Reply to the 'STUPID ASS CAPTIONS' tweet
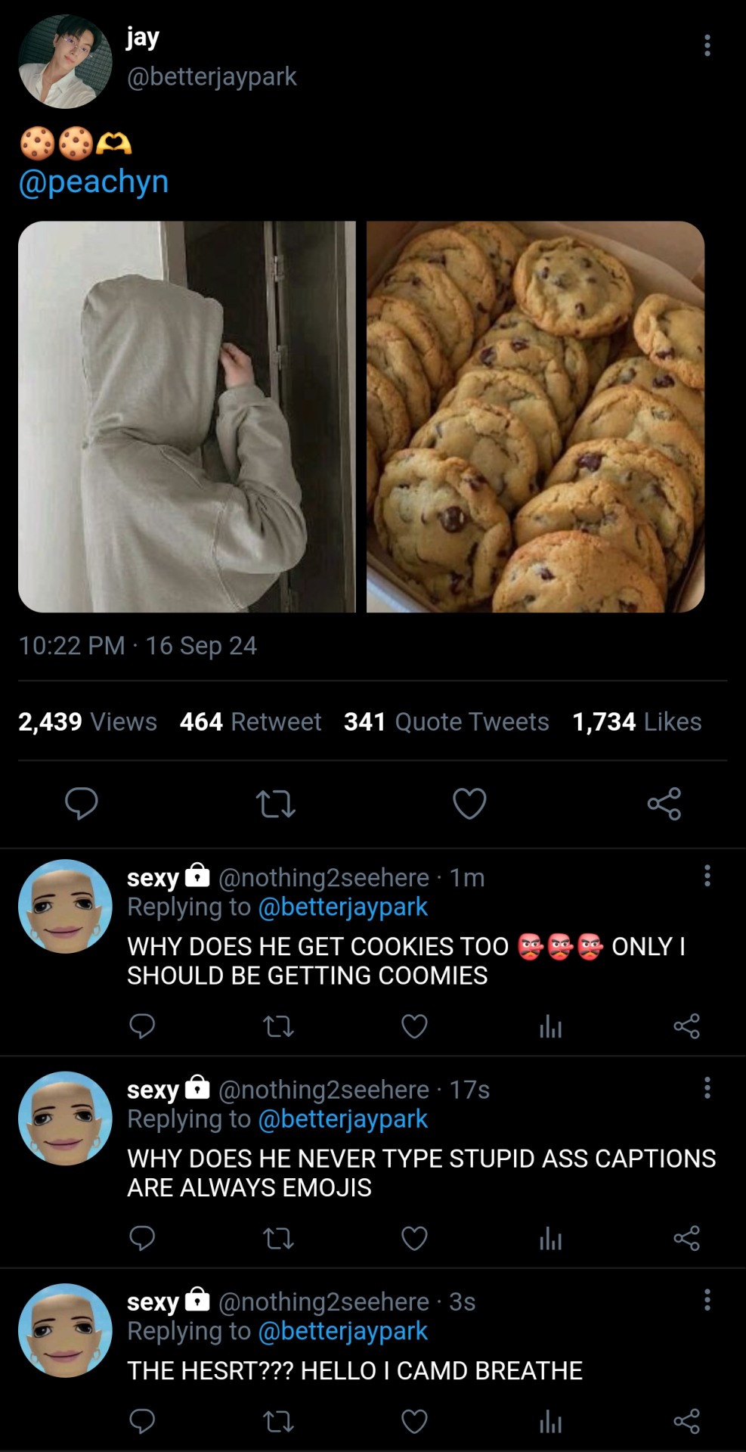 [x=142, y=1239]
